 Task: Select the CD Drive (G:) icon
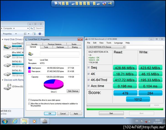point(7,87)
